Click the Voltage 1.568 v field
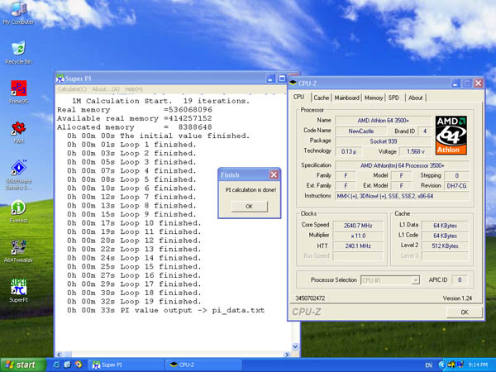Viewport: 496px width, 372px height. click(x=415, y=151)
